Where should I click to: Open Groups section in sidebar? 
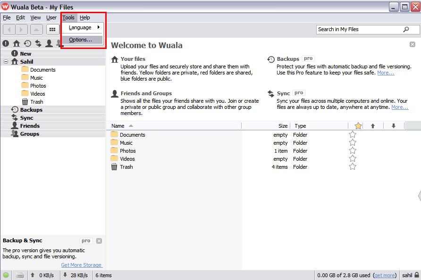coord(30,134)
